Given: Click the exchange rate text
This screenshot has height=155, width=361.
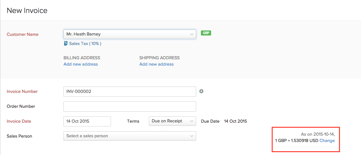Looking at the screenshot, I should coord(297,140).
